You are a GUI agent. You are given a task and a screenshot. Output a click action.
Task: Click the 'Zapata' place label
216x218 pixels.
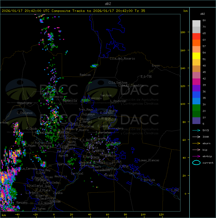tap(58, 193)
